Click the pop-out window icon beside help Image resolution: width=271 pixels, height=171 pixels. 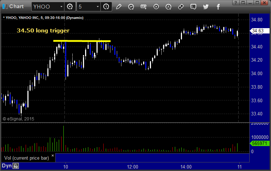point(243,2)
